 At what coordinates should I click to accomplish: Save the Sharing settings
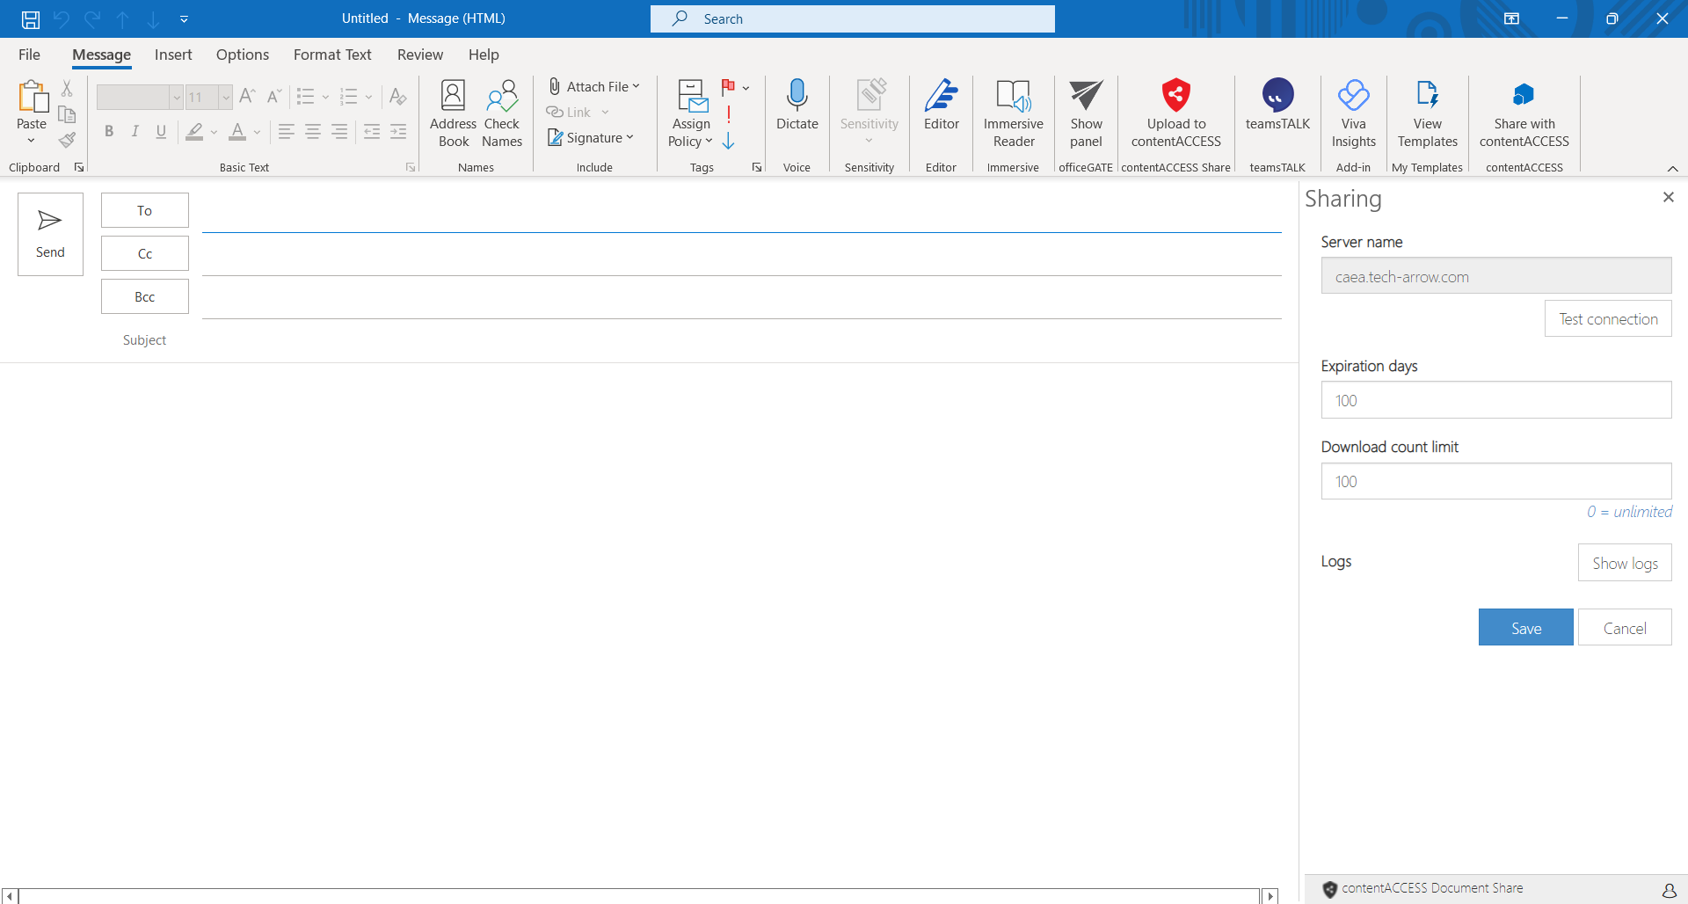point(1525,628)
